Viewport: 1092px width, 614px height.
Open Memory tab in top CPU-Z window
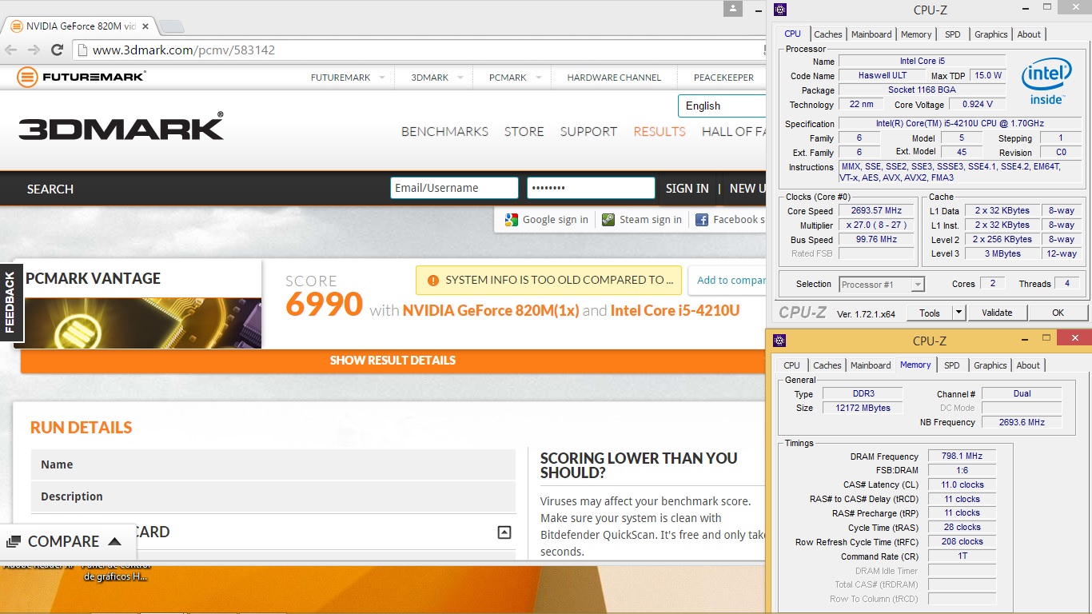(916, 34)
